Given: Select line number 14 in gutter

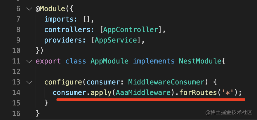Looking at the screenshot, I should click(x=16, y=93).
